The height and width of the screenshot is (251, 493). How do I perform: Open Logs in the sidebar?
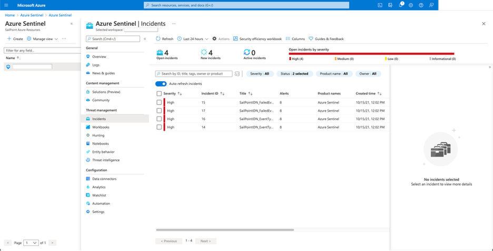95,65
